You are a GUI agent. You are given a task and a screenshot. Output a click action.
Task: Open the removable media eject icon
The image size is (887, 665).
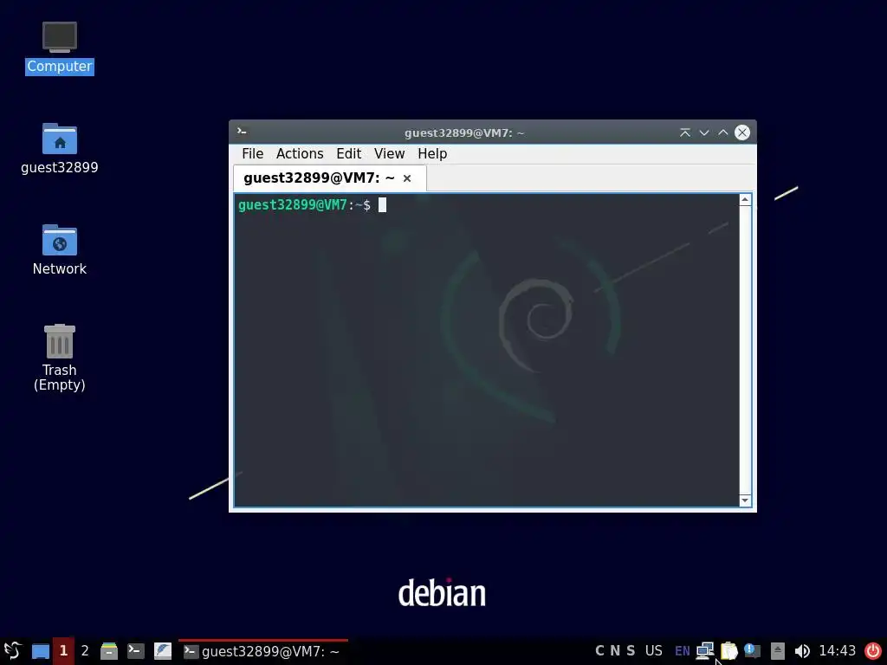[x=777, y=651]
